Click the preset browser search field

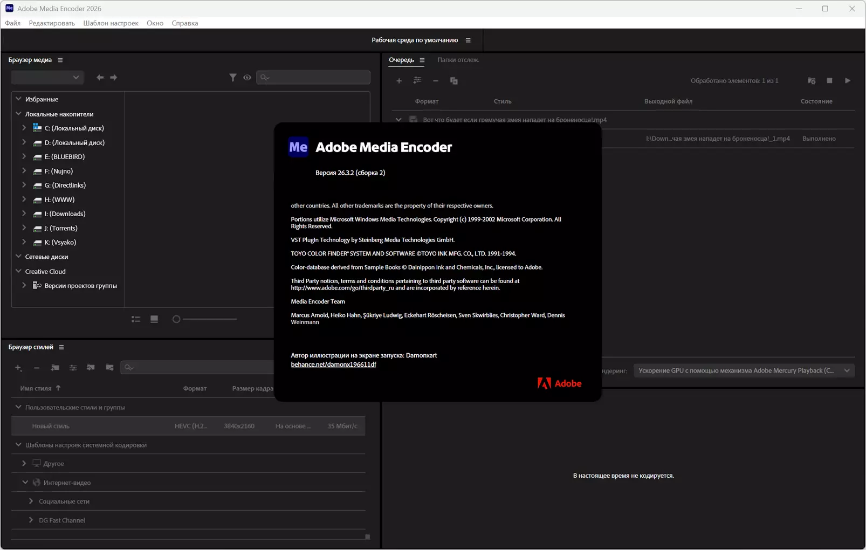click(x=197, y=368)
